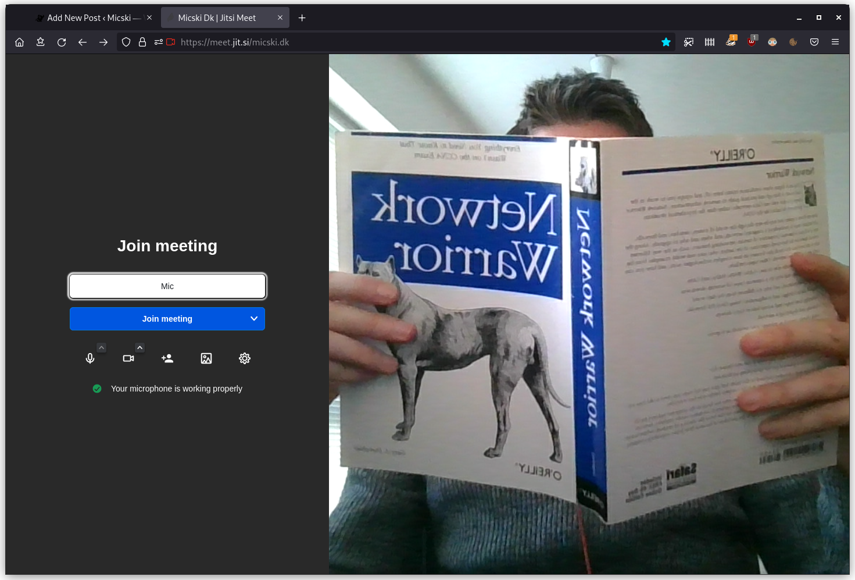
Task: Click the invite people icon
Action: [167, 358]
